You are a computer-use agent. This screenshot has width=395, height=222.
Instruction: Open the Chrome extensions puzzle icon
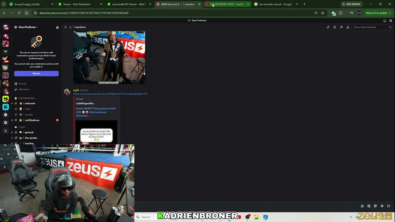(341, 13)
